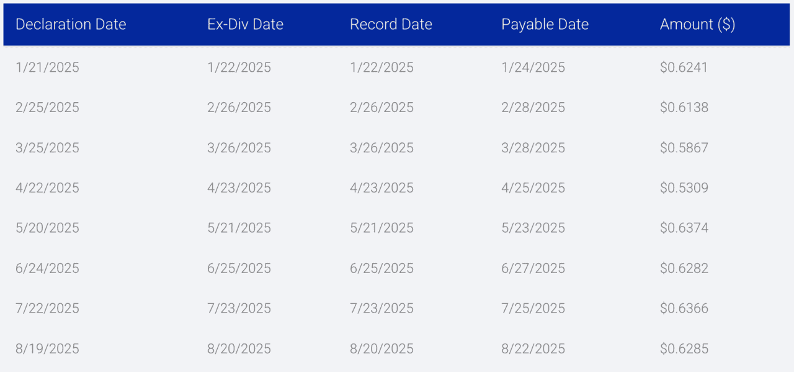Click the Payable Date column header

click(545, 25)
